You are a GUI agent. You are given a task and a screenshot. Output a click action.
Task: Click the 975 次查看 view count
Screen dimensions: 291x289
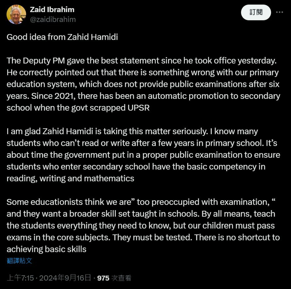114,278
